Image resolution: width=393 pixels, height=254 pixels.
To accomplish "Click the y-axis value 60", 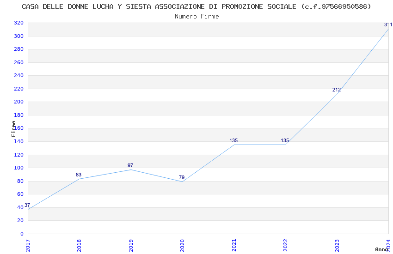I will click(x=20, y=194).
